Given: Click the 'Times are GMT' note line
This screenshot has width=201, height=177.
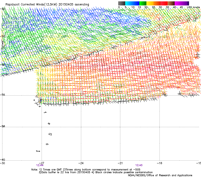Looking at the screenshot, I should click(86, 170).
